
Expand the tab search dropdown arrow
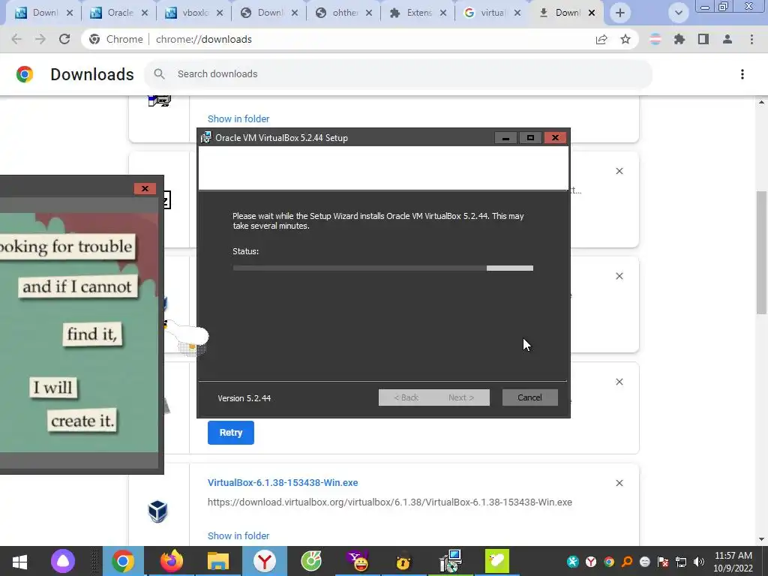pyautogui.click(x=678, y=13)
